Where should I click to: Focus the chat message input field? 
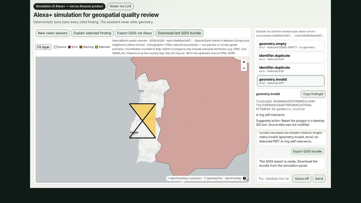click(274, 178)
